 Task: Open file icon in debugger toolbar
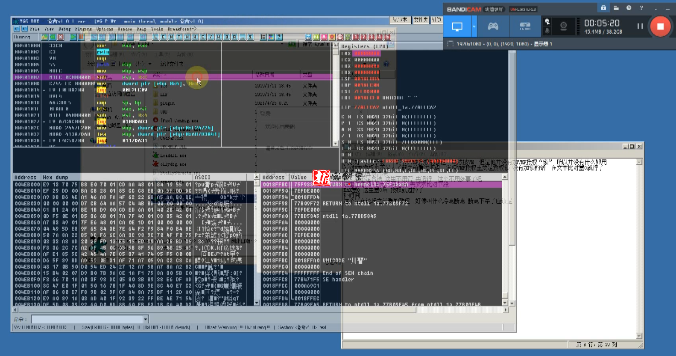click(44, 37)
